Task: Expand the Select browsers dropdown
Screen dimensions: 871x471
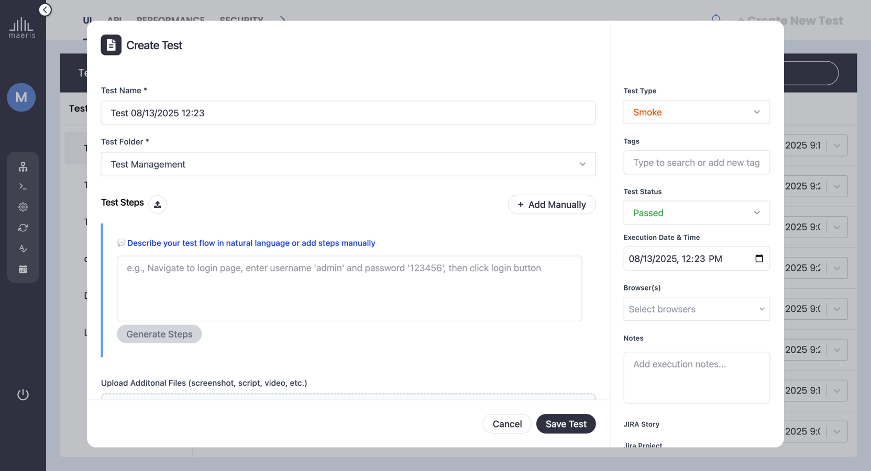Action: 696,309
